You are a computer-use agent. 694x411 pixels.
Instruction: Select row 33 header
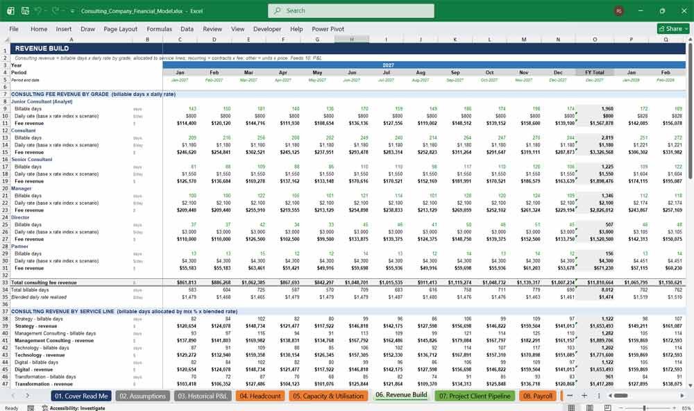[x=6, y=283]
